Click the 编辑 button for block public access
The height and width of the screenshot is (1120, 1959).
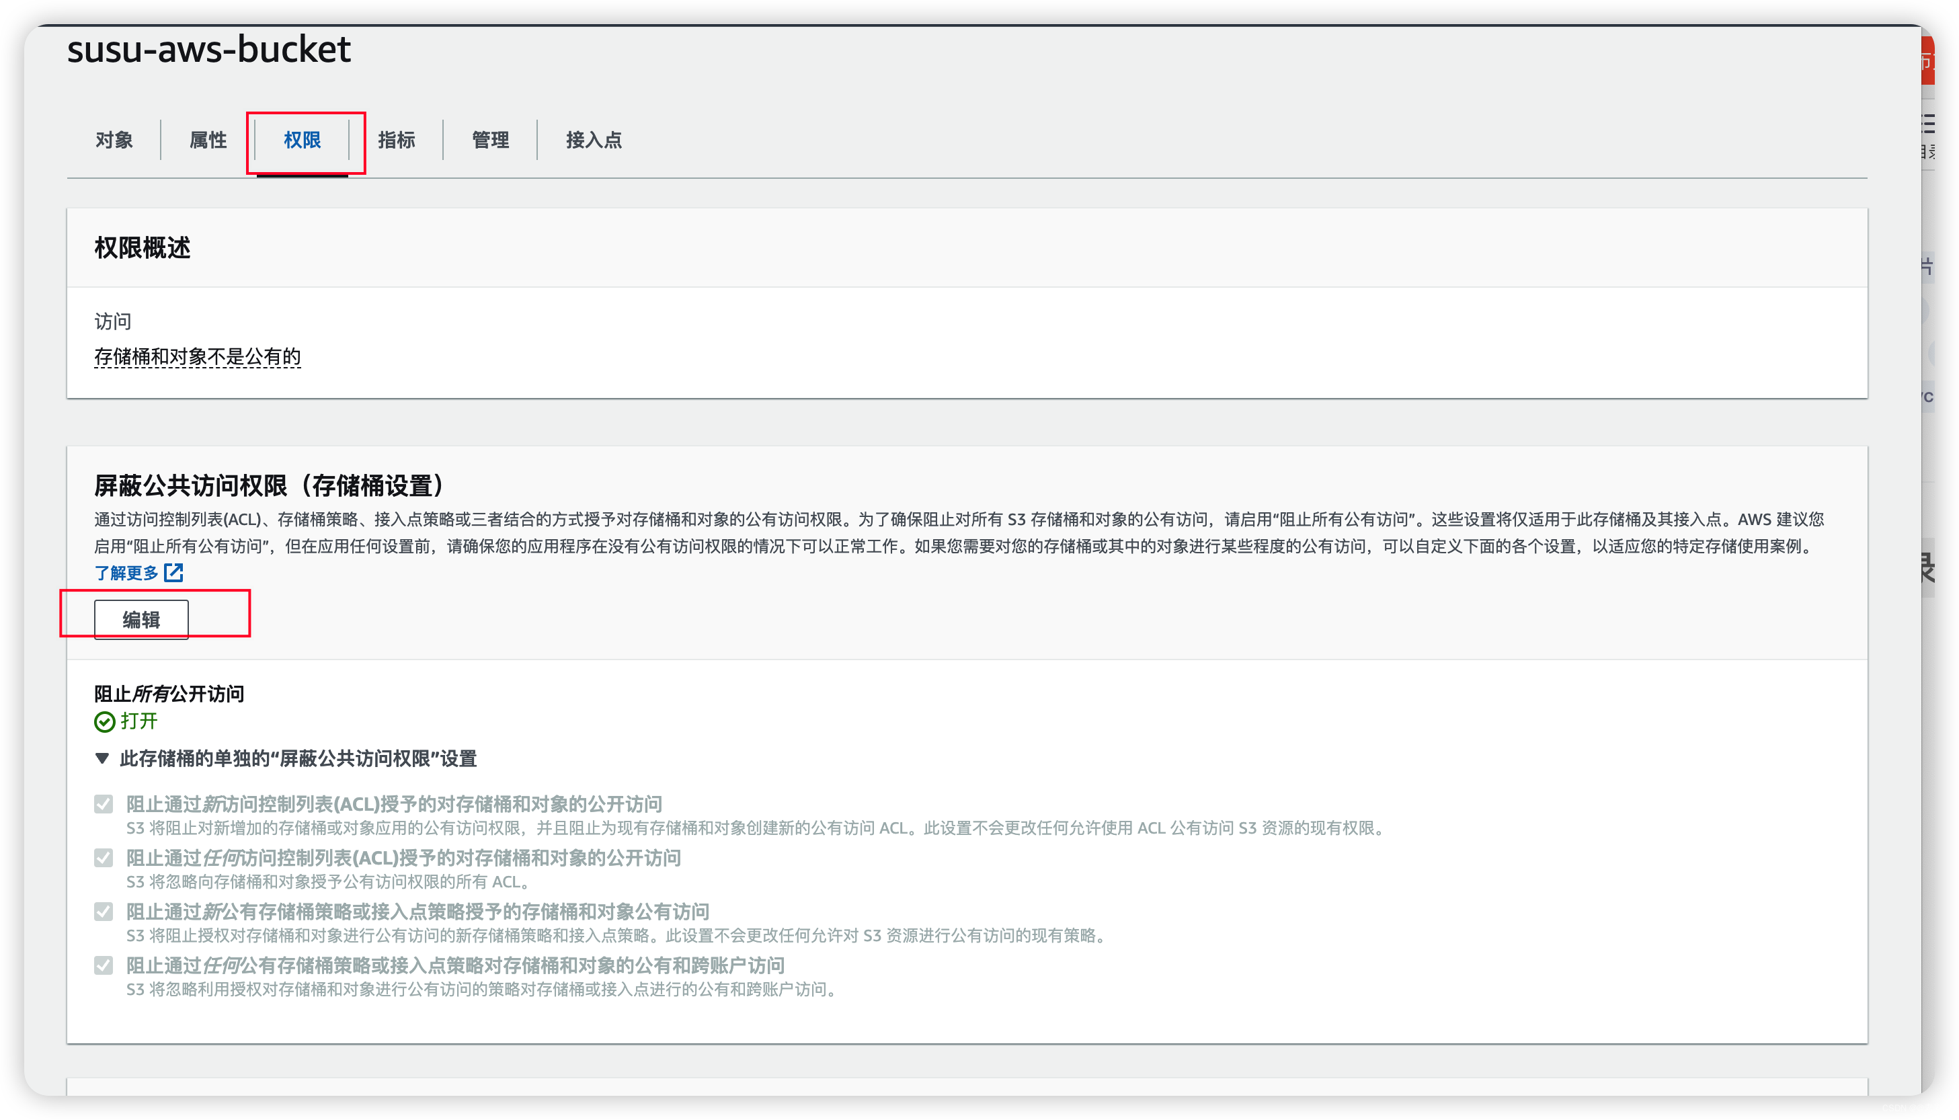pos(142,619)
